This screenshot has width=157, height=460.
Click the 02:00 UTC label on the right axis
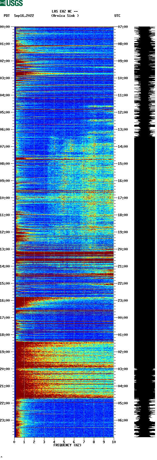click(123, 352)
